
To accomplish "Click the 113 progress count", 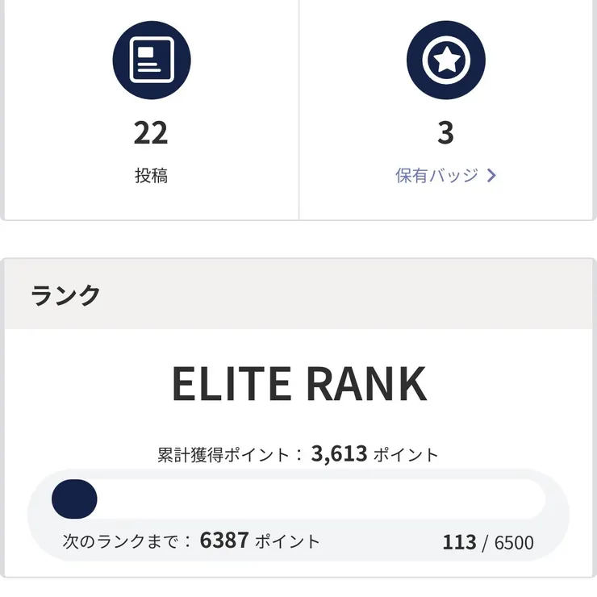I will [x=459, y=542].
